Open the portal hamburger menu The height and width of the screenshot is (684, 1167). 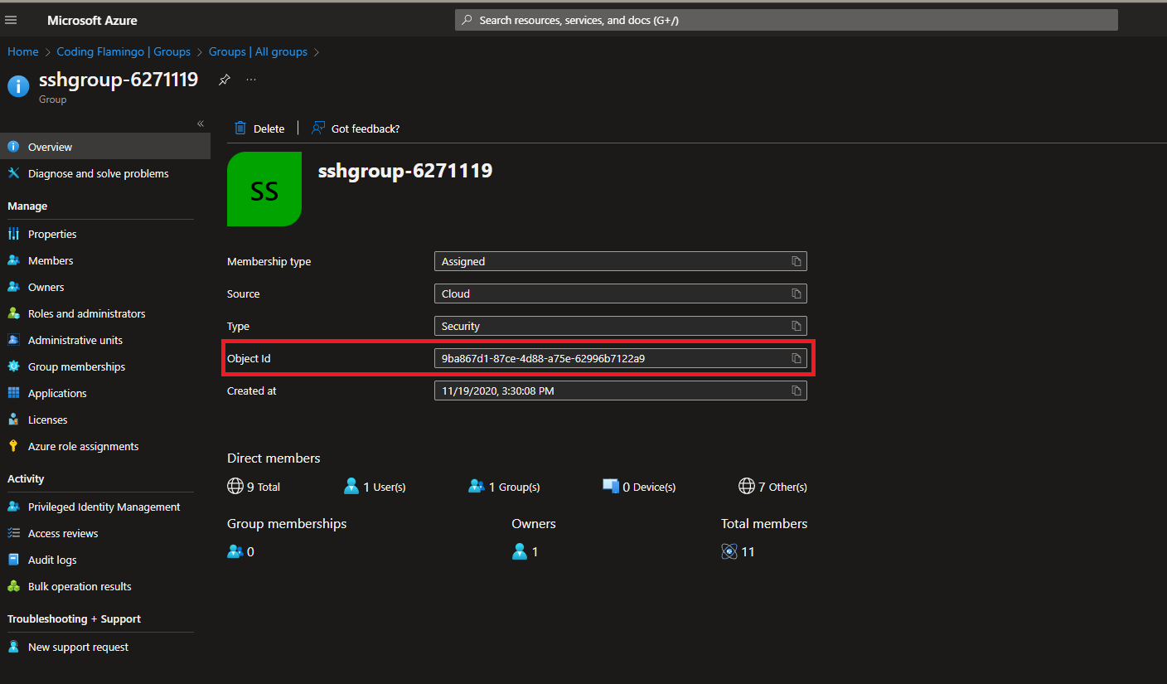click(11, 20)
